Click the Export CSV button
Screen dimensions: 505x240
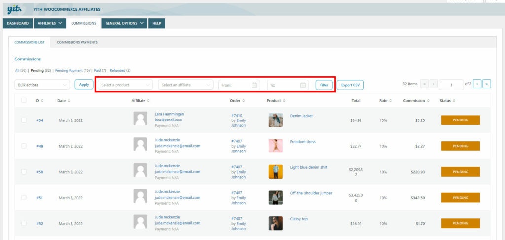coord(350,85)
